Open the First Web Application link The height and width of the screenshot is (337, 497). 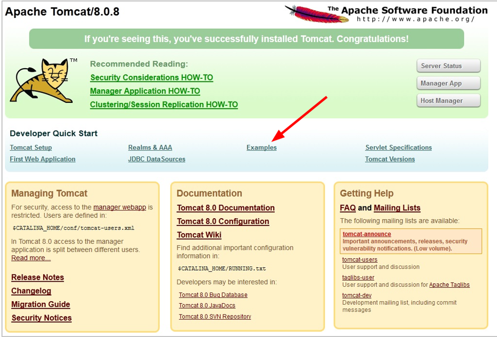(43, 159)
